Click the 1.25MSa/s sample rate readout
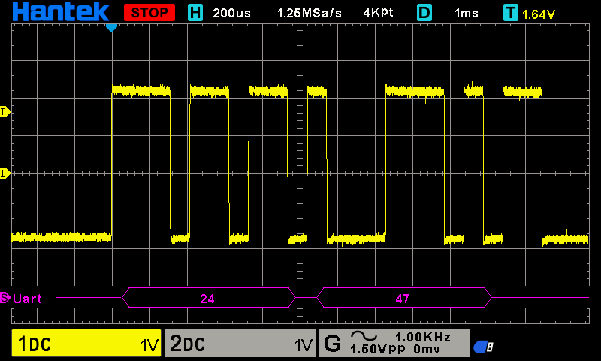This screenshot has height=361, width=601. pos(310,13)
